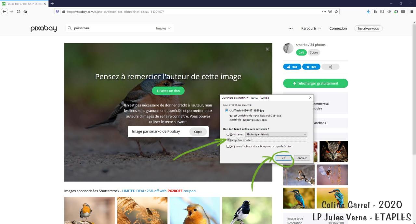Reload the Pixabay page
Screen dimensions: 416x224
19,11
